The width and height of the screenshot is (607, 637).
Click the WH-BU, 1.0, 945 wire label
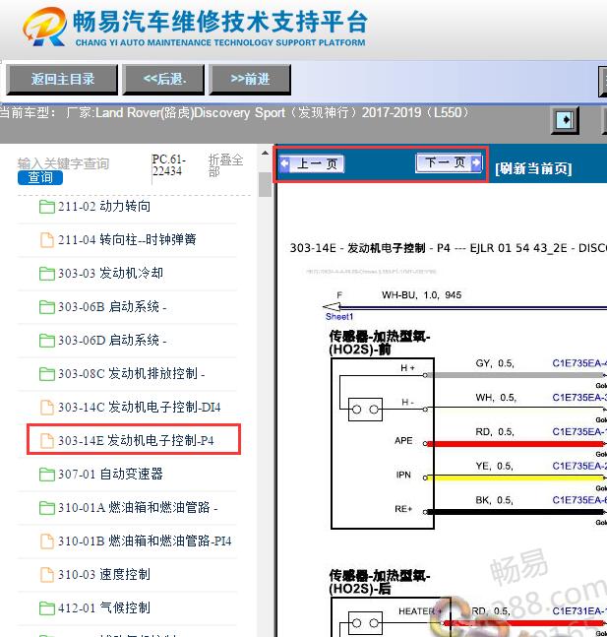tap(421, 295)
